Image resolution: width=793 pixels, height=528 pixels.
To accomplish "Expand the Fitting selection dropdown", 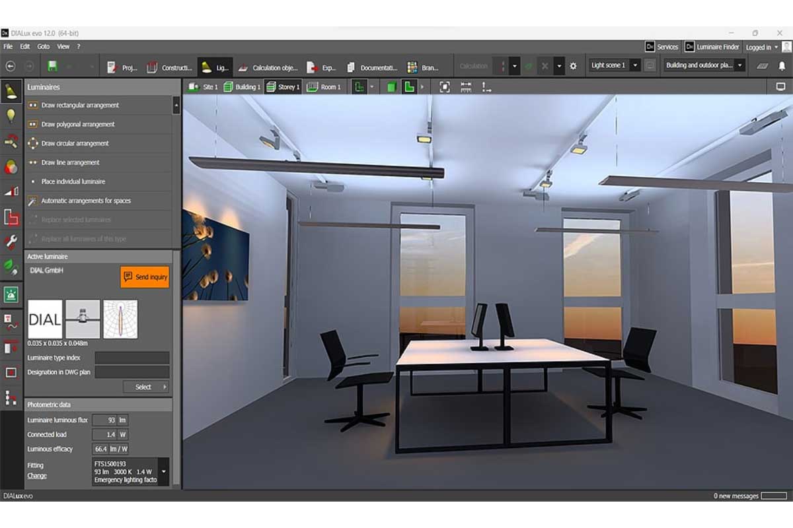I will coord(164,472).
